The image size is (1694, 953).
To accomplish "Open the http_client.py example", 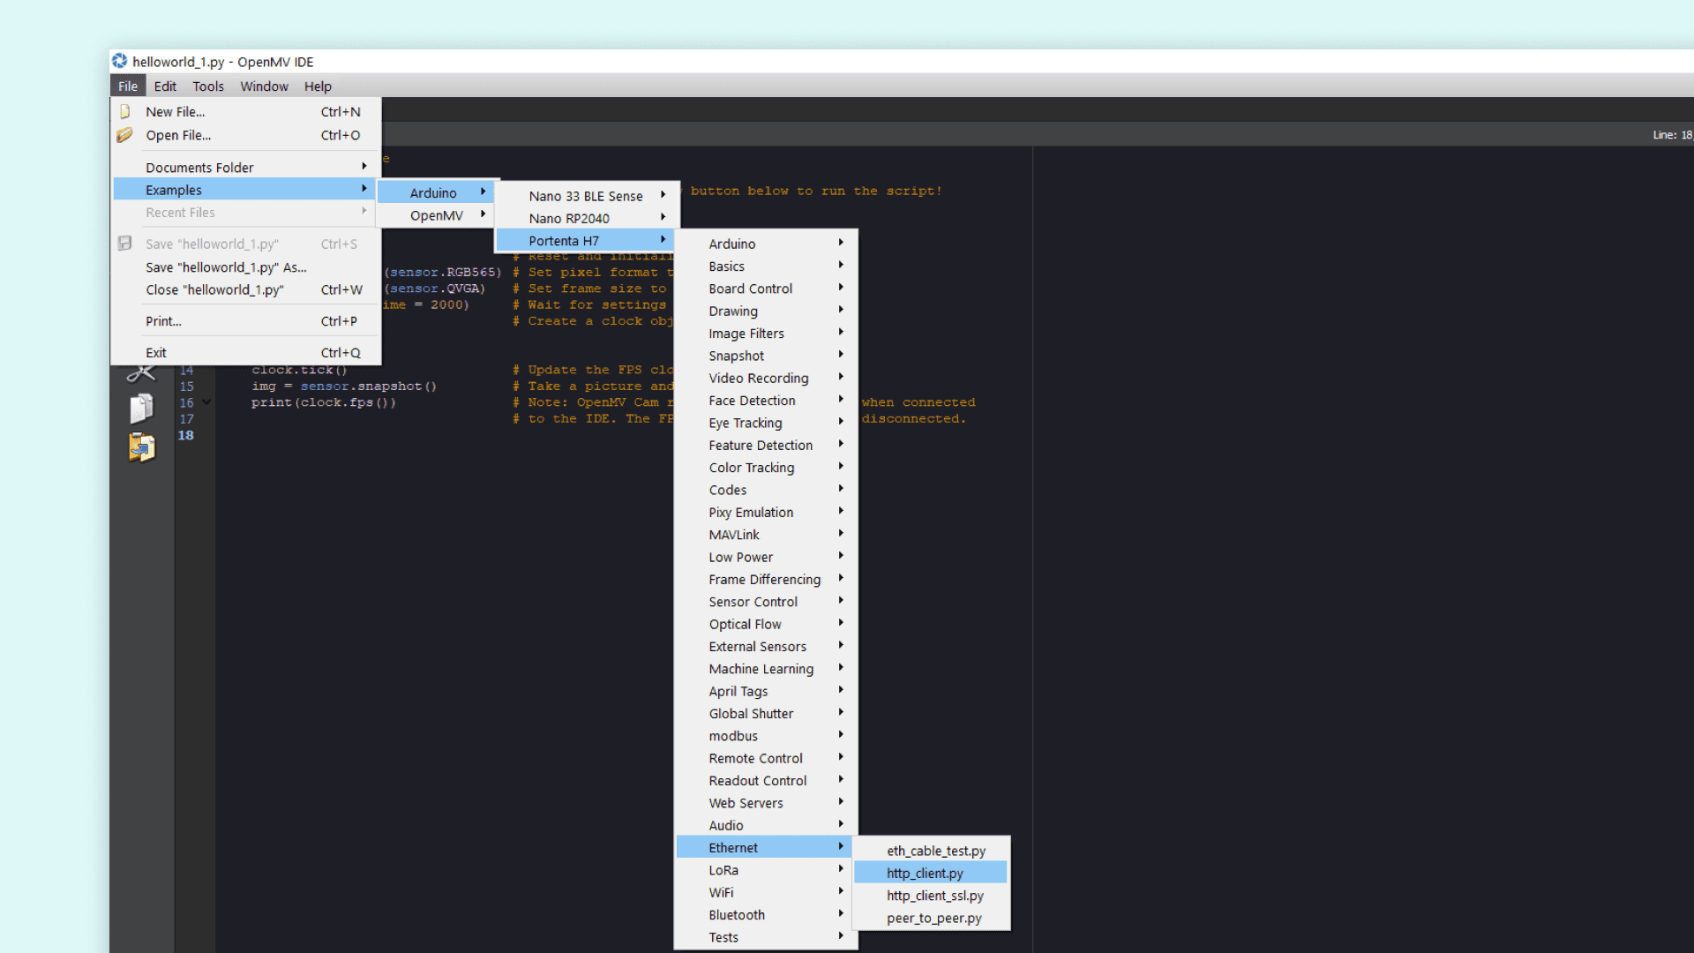I will (925, 873).
